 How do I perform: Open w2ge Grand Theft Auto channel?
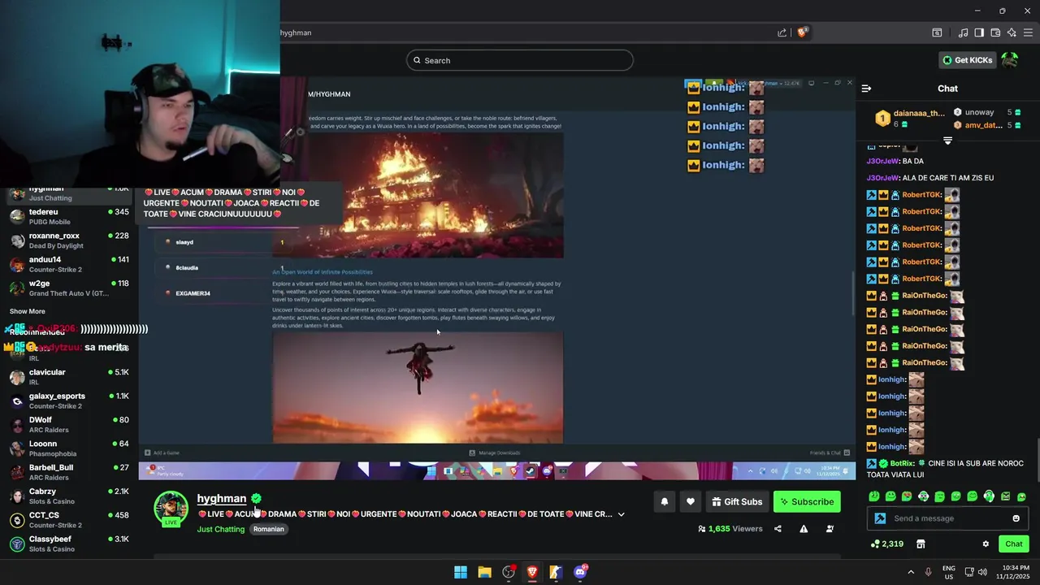tap(69, 288)
